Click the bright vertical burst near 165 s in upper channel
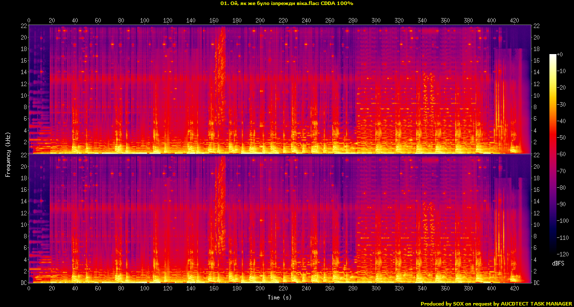574x307 pixels. tap(220, 75)
